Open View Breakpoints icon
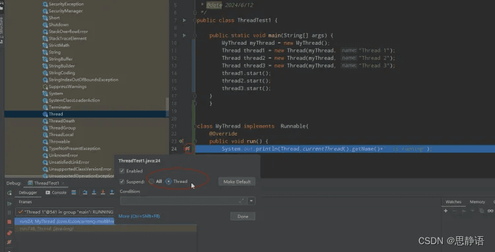This screenshot has height=252, width=495. 9,233
